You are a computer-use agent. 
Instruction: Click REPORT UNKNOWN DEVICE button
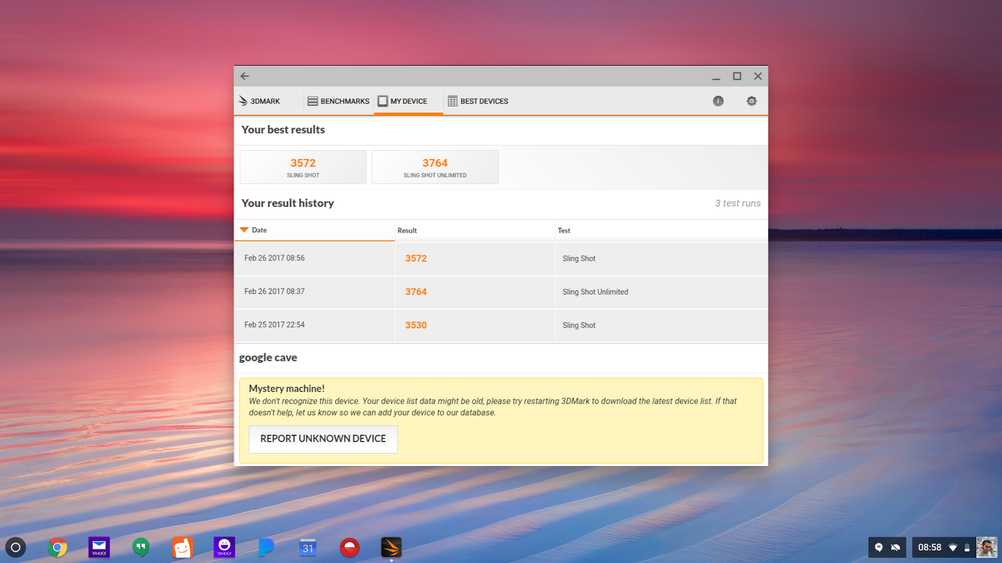click(323, 439)
